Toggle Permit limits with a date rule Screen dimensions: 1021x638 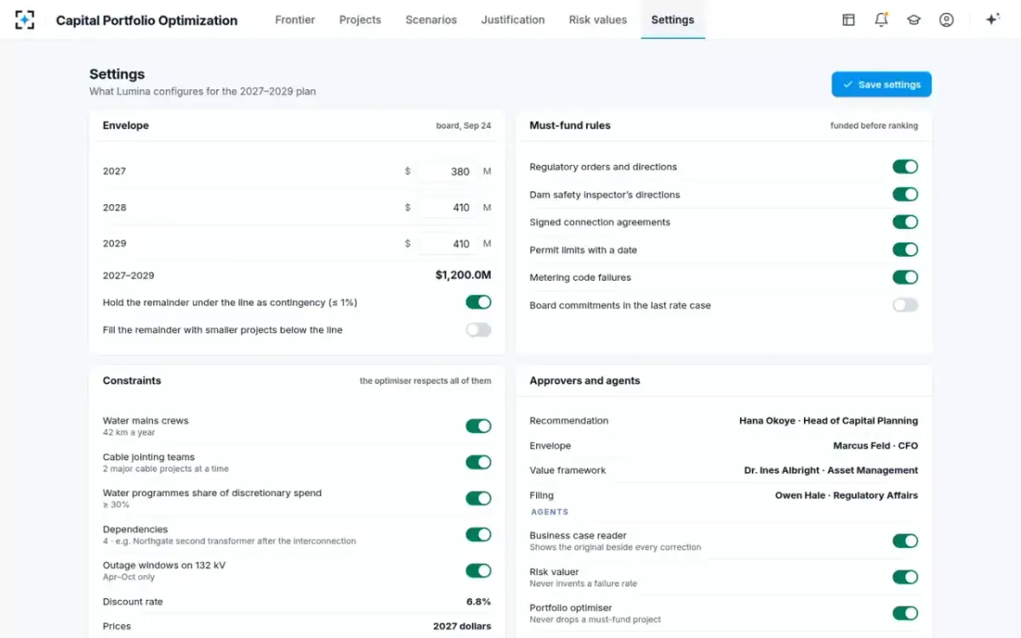point(905,250)
